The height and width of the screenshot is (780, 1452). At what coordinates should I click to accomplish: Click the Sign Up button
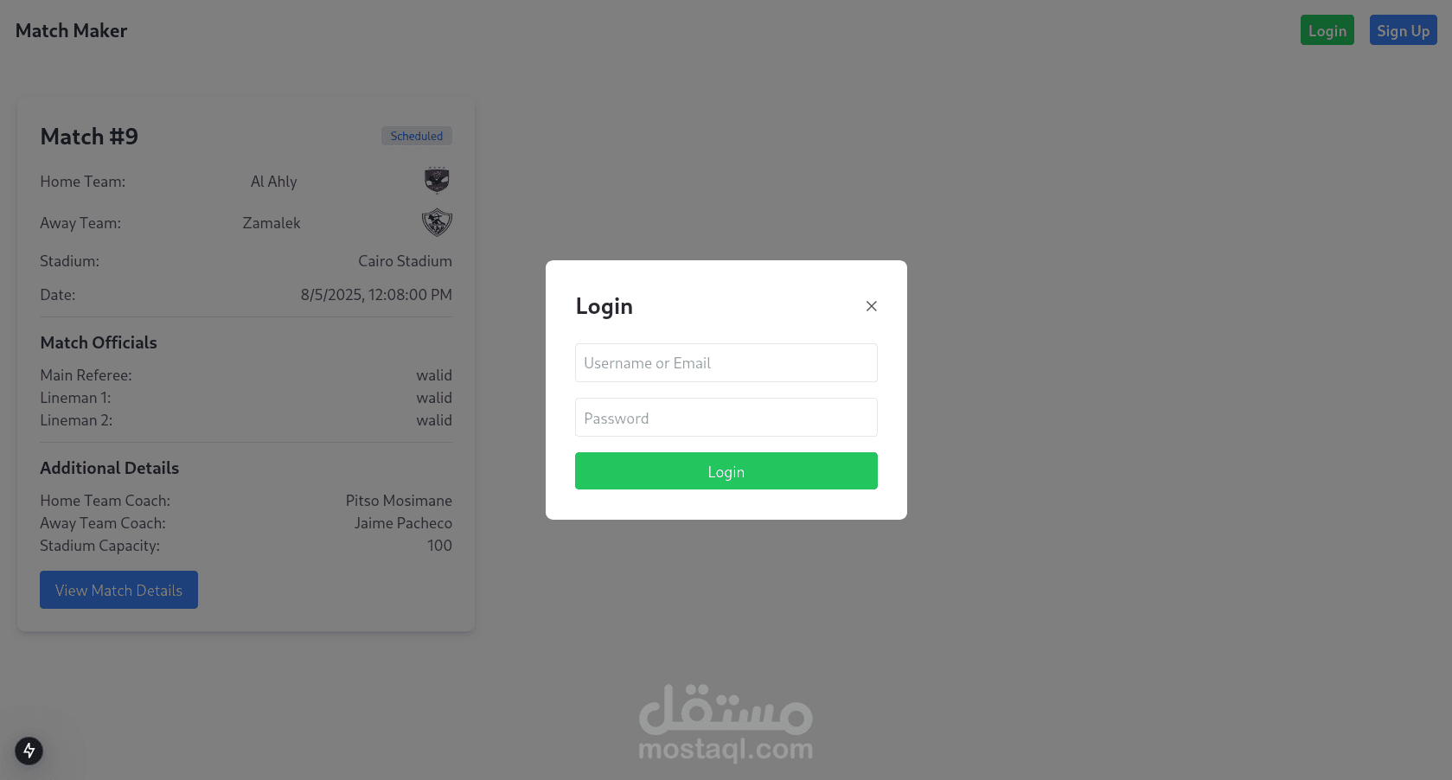(1404, 30)
